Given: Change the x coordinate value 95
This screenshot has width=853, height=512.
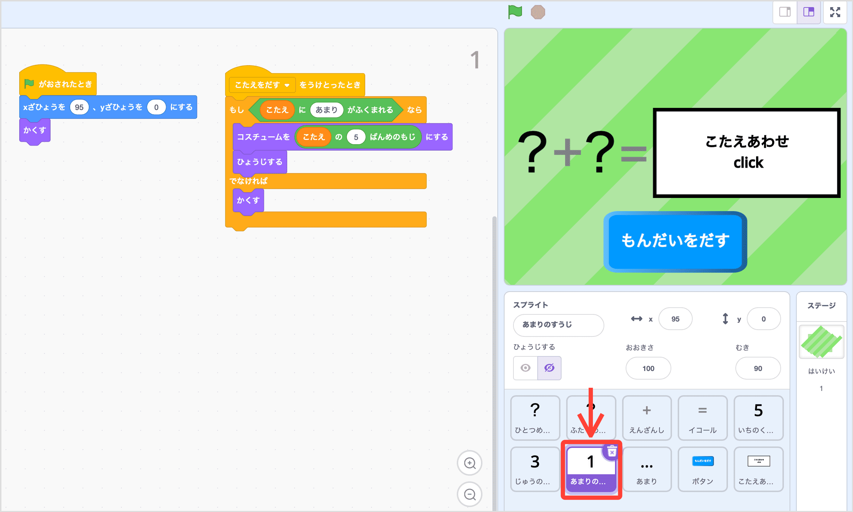Looking at the screenshot, I should pyautogui.click(x=675, y=319).
